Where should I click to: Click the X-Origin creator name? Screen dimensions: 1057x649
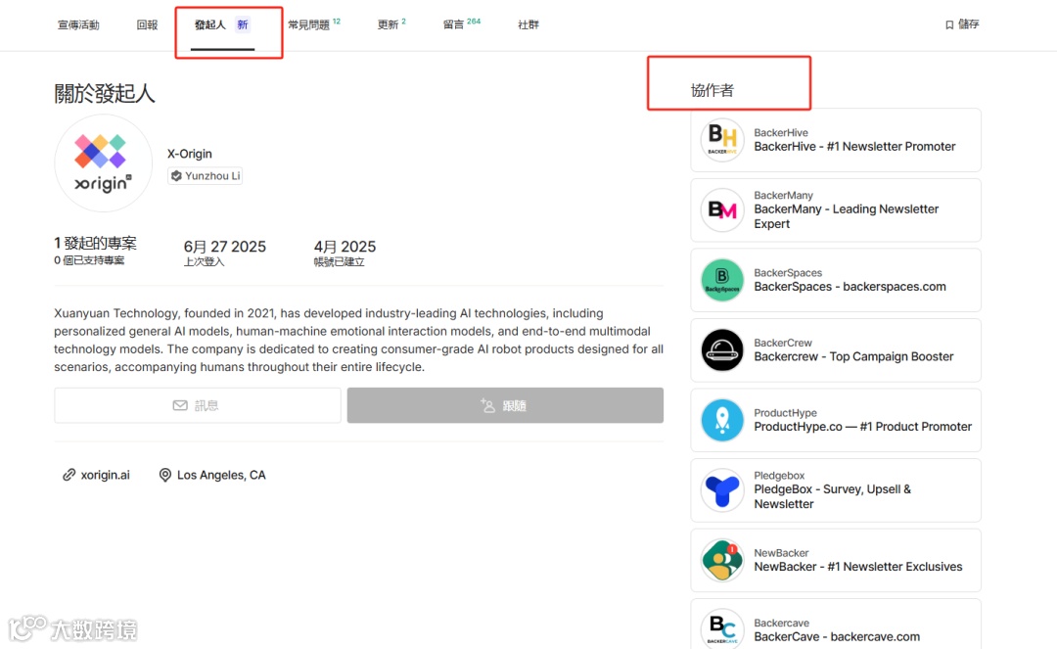click(190, 154)
